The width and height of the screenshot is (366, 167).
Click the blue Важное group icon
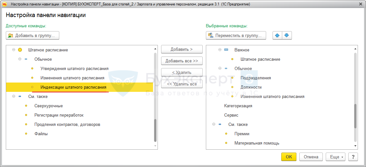coord(226,50)
